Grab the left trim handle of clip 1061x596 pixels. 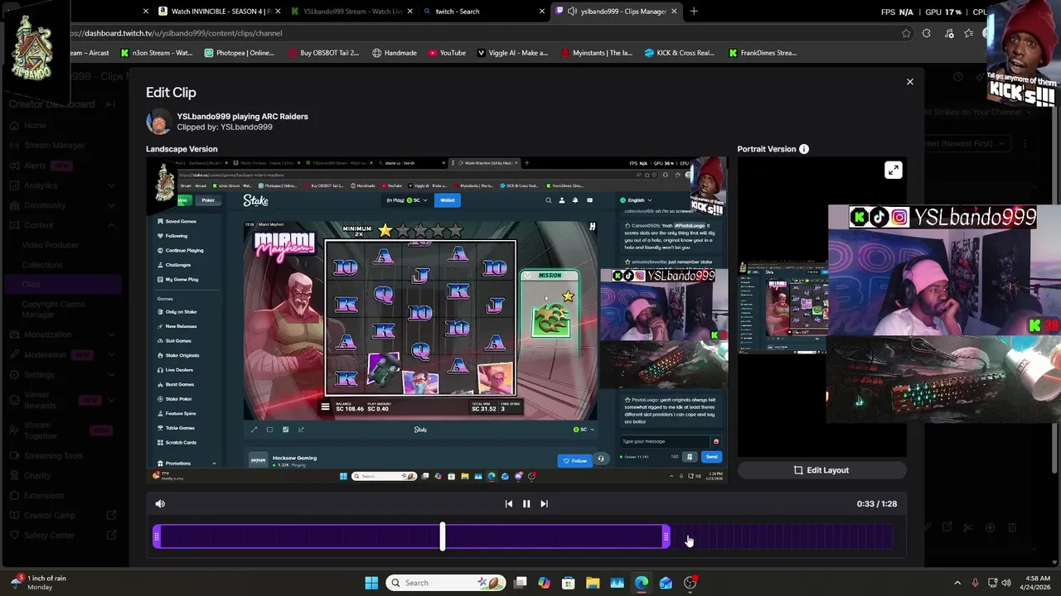pos(157,537)
